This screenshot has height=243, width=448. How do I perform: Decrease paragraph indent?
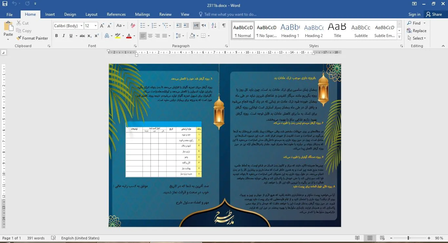coord(179,26)
